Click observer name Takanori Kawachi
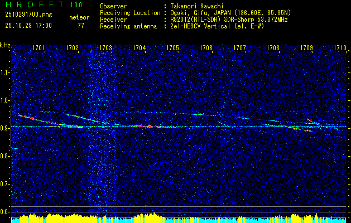351x223 pixels. [197, 6]
